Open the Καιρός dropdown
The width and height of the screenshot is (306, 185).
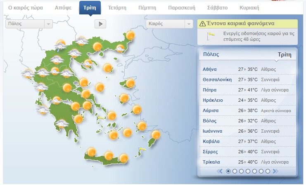point(170,24)
